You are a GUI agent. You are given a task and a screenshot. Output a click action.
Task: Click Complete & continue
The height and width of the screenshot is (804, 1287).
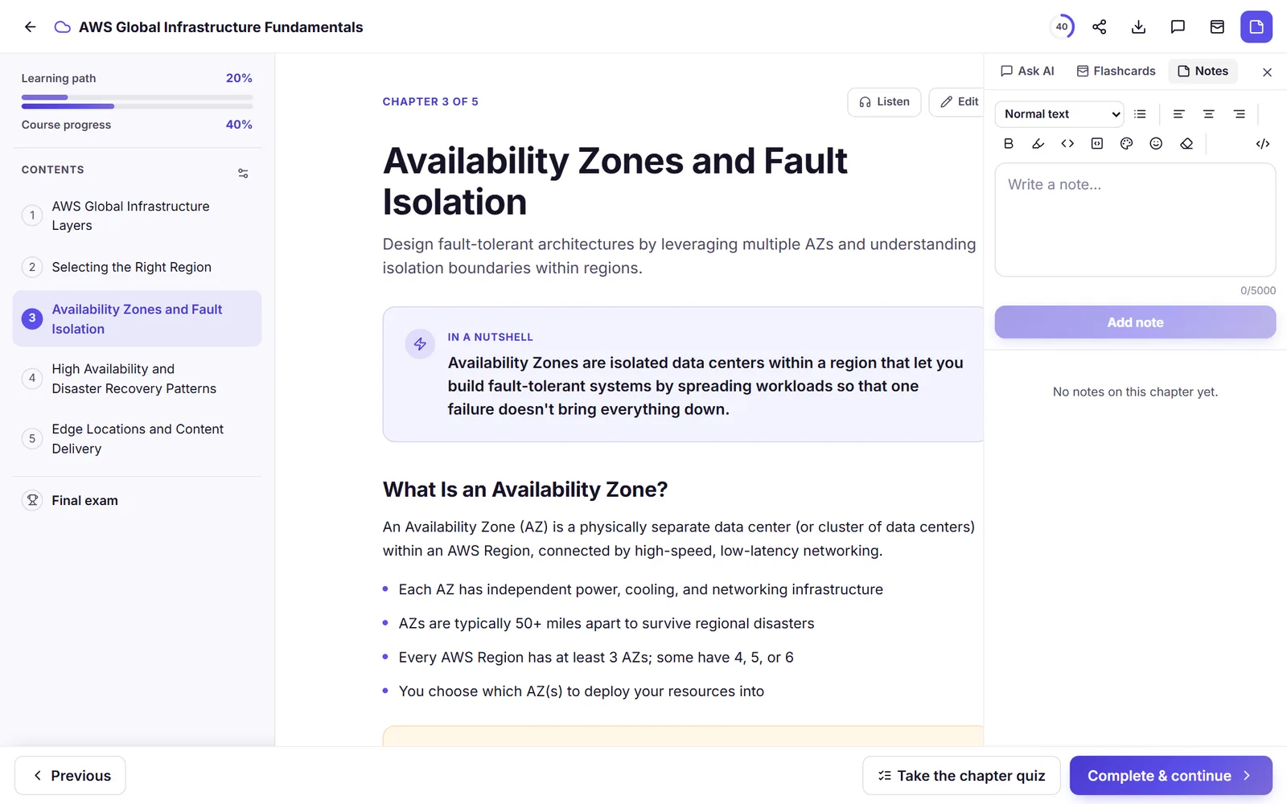tap(1170, 775)
